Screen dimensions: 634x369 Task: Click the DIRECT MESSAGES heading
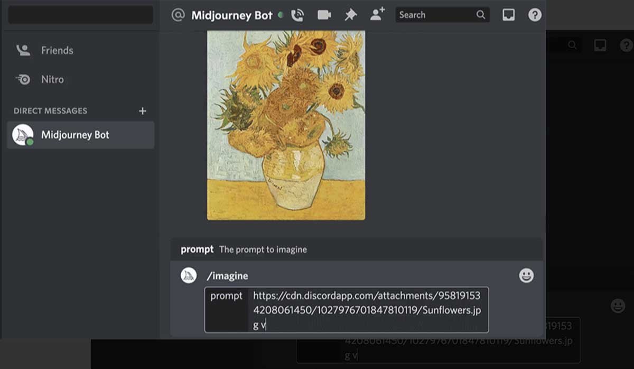tap(51, 111)
